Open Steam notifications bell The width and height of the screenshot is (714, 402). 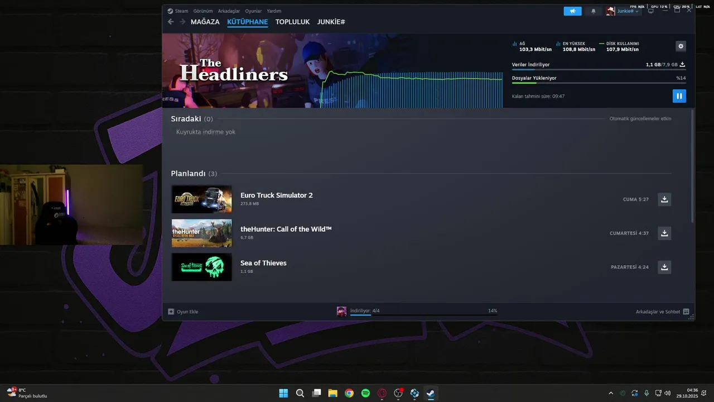(x=593, y=11)
